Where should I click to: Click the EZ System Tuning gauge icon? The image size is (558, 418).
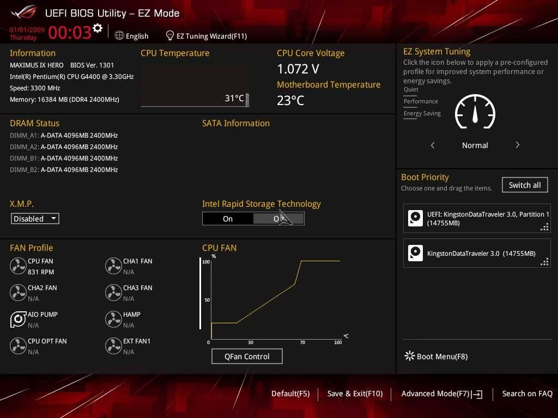pos(475,112)
